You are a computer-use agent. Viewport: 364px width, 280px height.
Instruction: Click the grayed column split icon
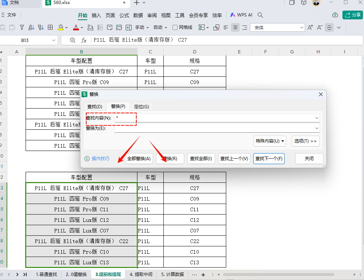[x=100, y=27]
